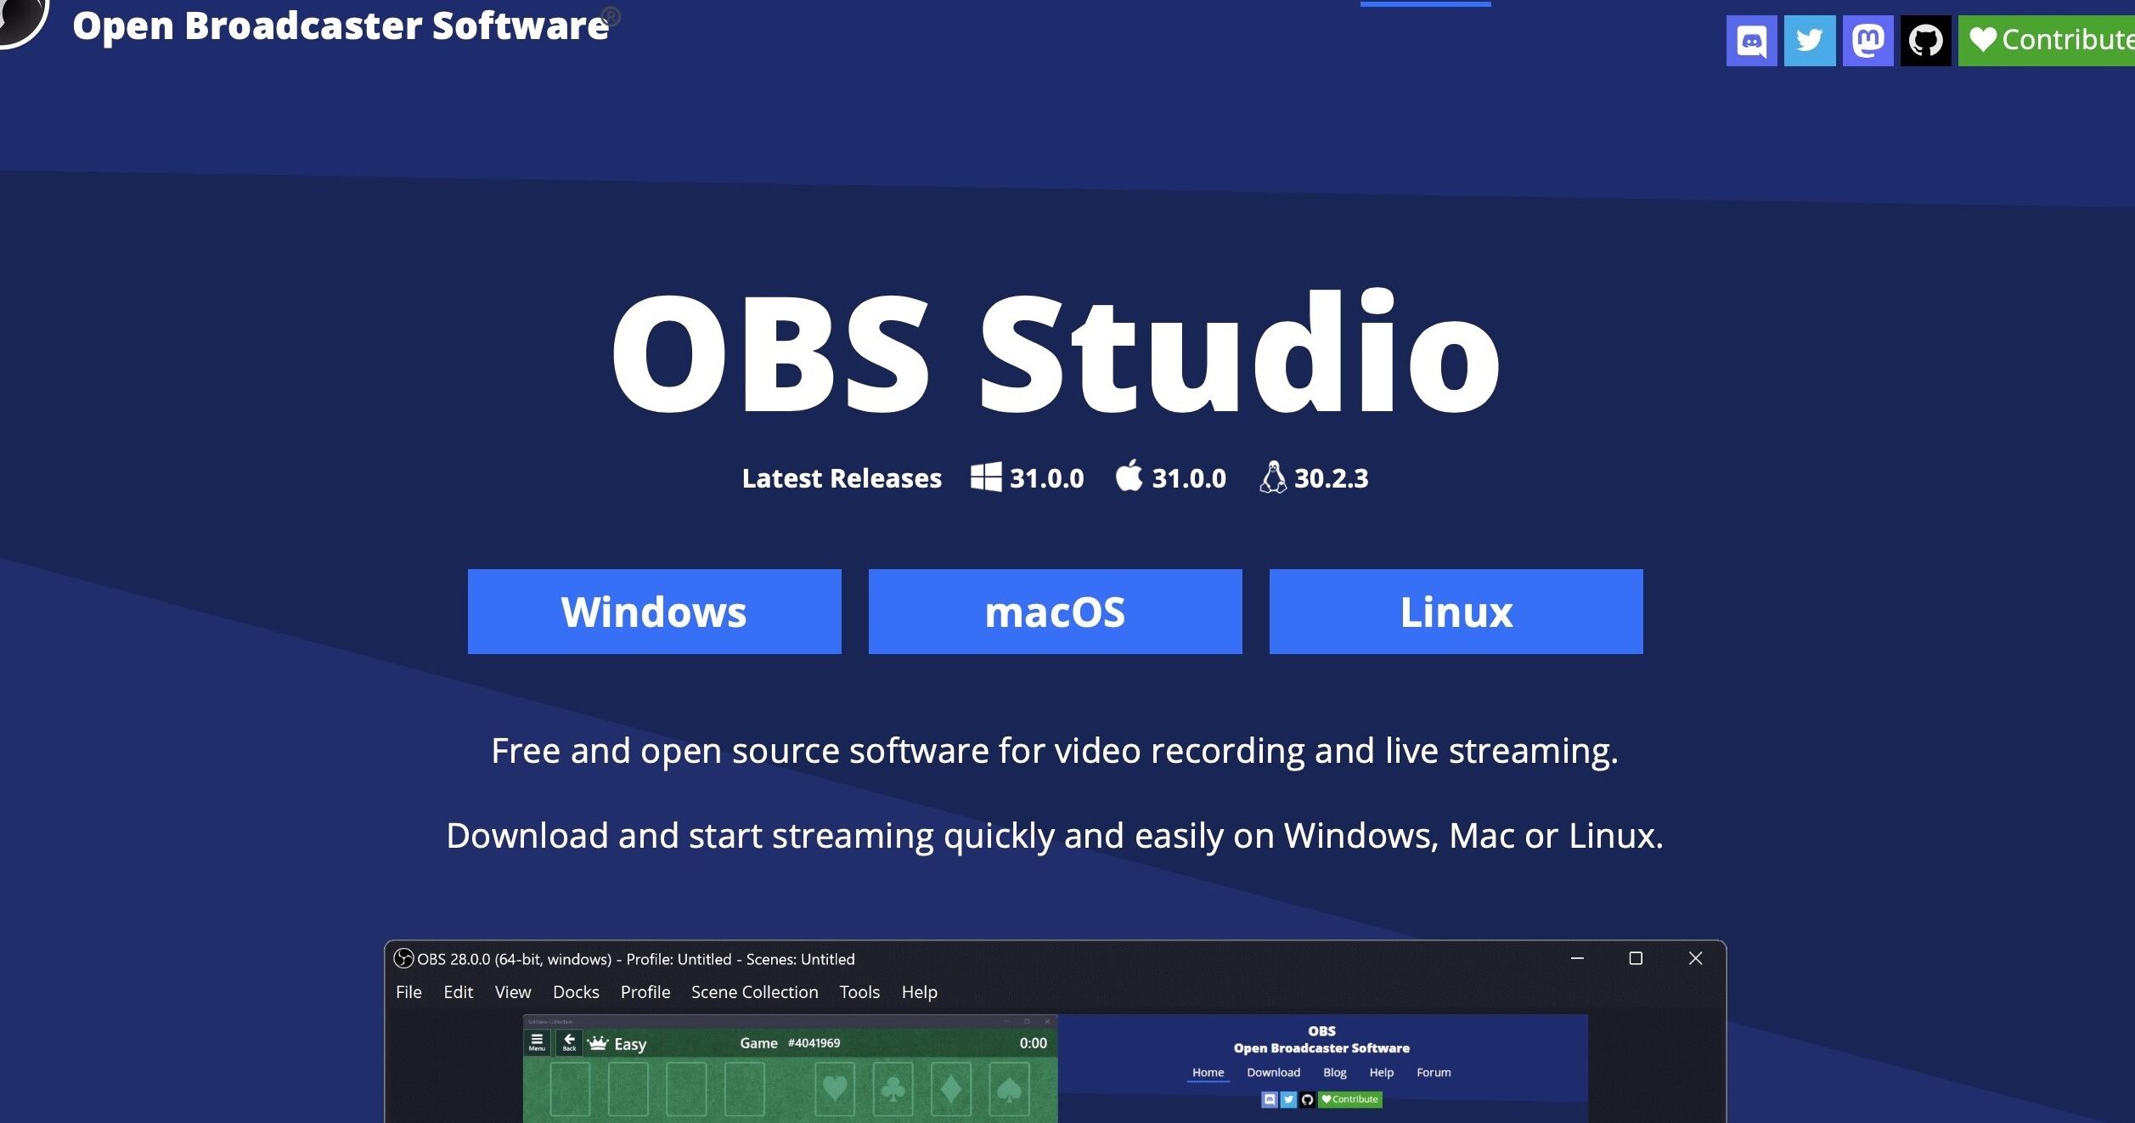Image resolution: width=2135 pixels, height=1123 pixels.
Task: Click the Apple logo release icon
Action: [x=1129, y=477]
